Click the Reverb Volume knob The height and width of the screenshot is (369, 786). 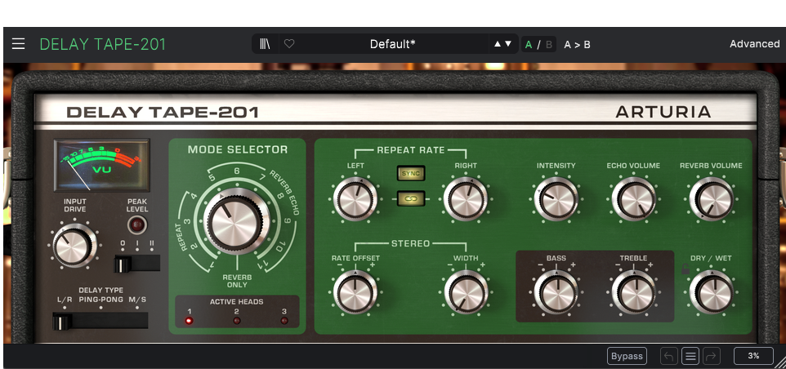[711, 198]
